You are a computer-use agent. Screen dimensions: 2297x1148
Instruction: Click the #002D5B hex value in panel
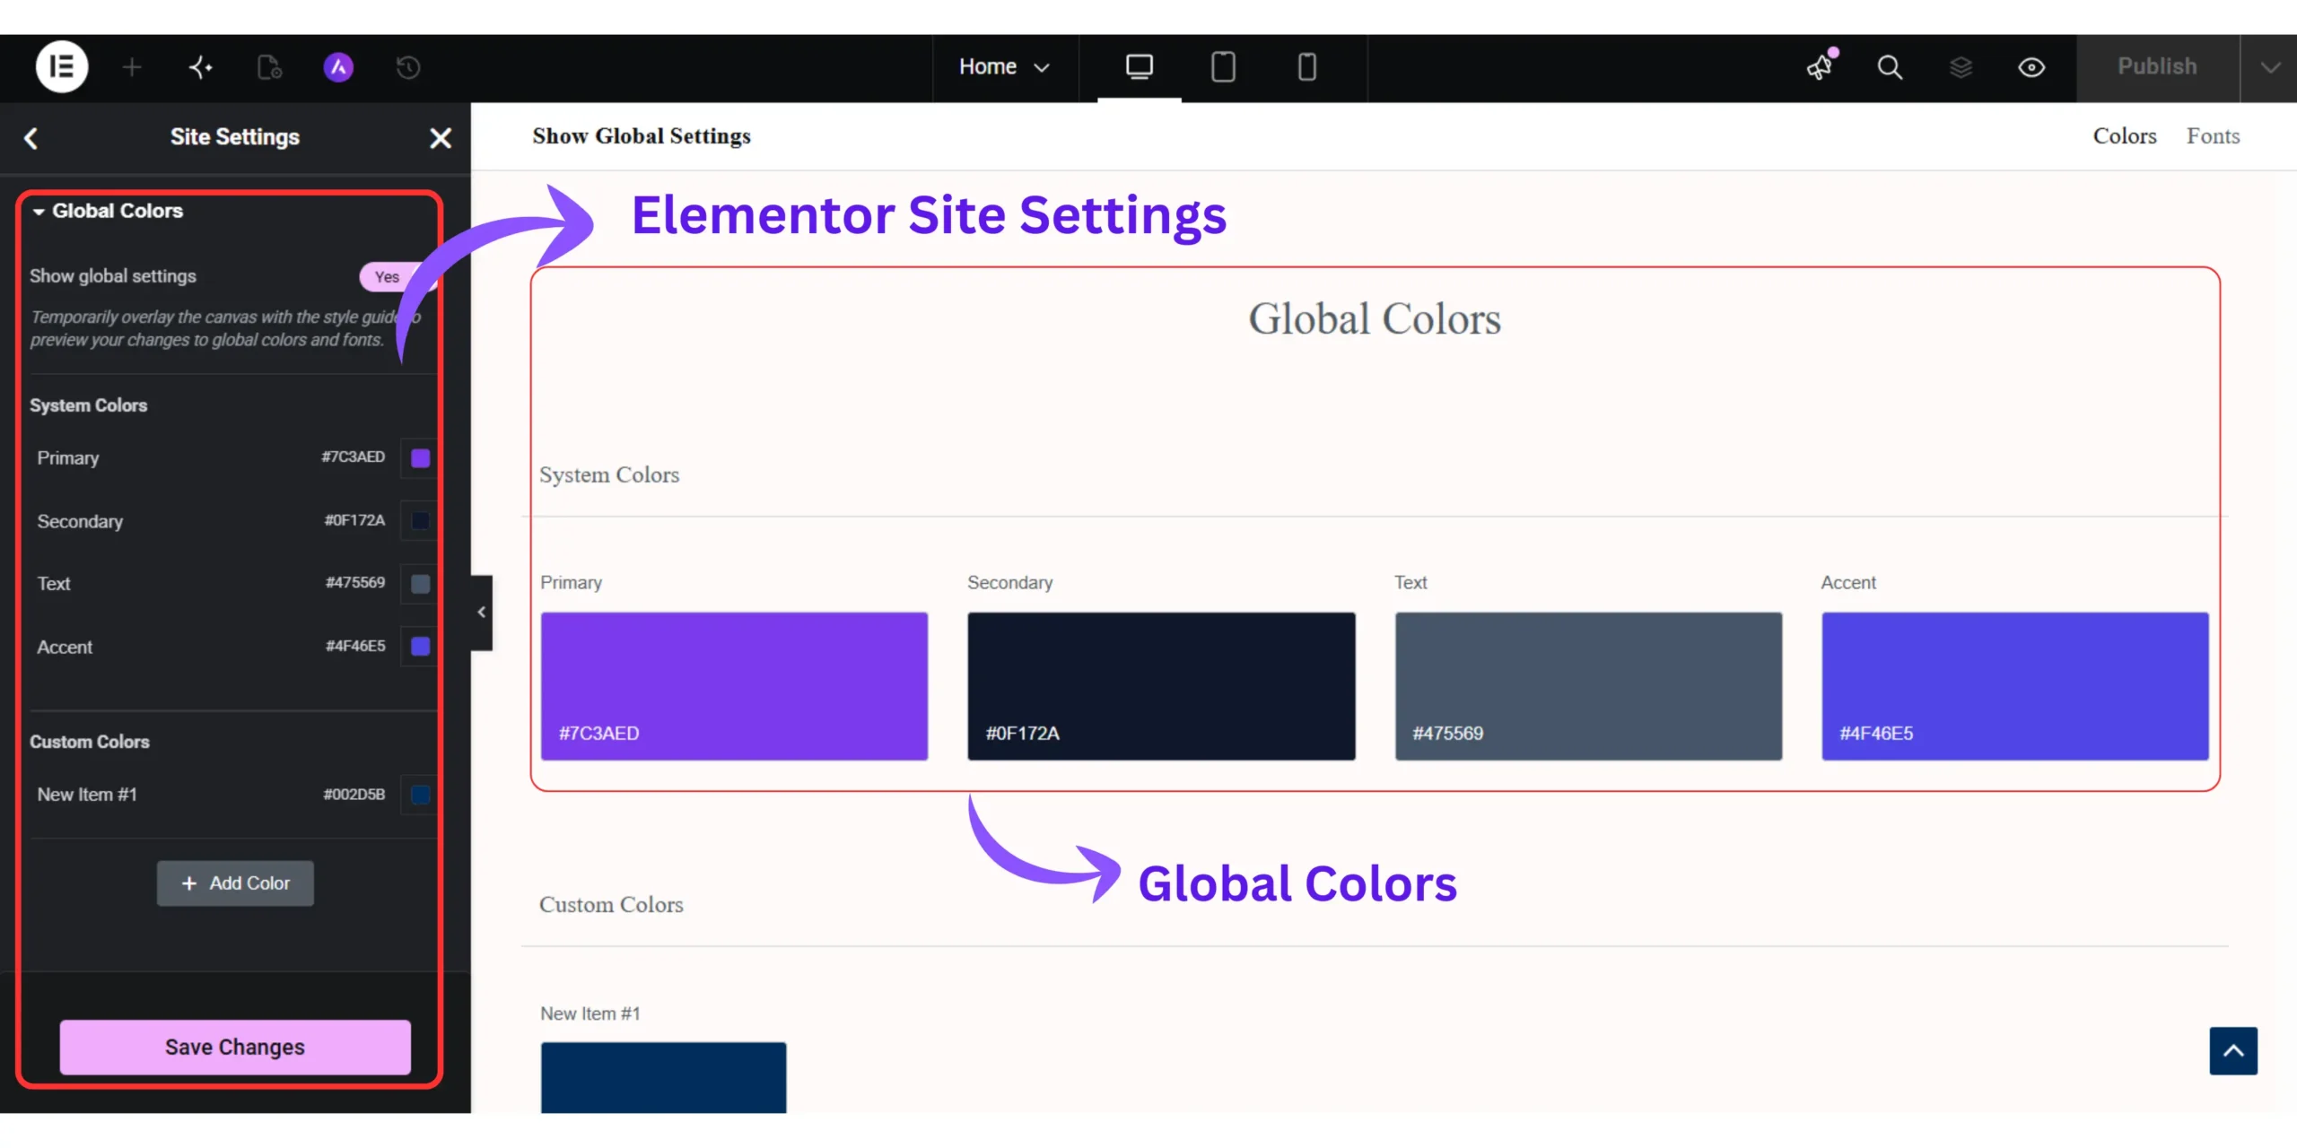(x=354, y=795)
